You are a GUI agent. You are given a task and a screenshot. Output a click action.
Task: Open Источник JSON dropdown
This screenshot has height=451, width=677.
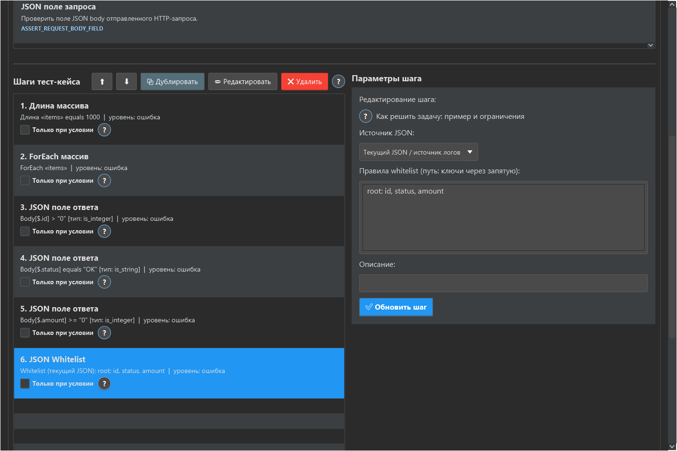coord(418,152)
